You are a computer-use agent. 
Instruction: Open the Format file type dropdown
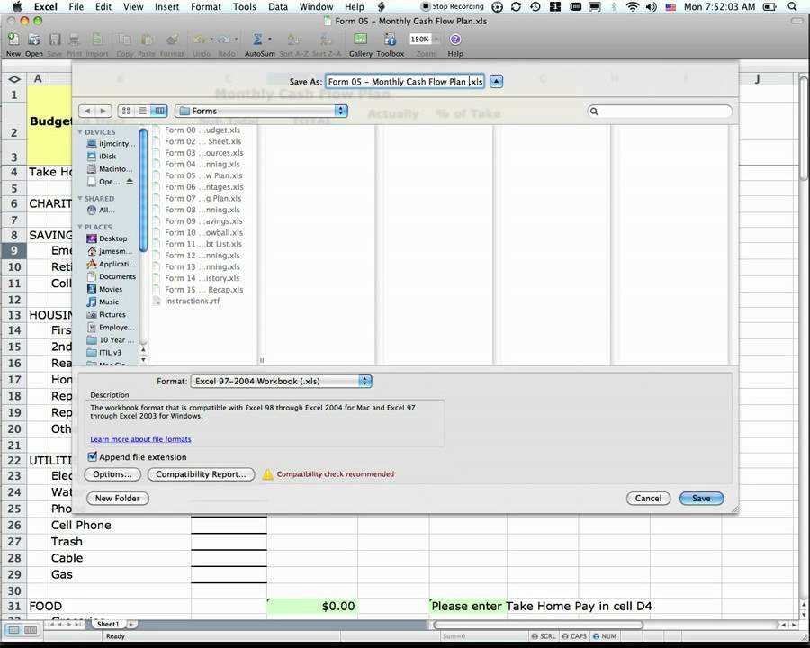coord(281,382)
